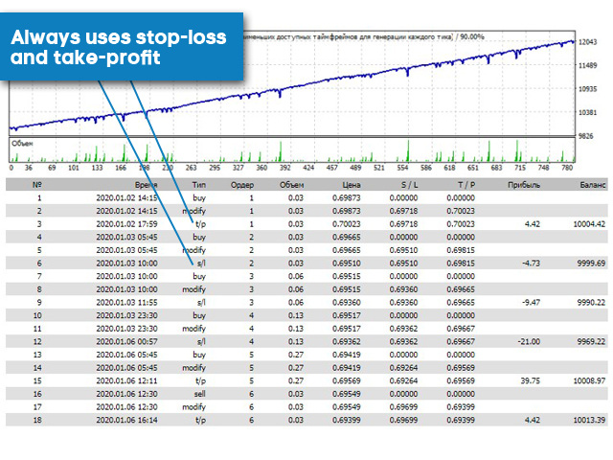Click volume 0.06 in row 7
This screenshot has width=613, height=460.
click(296, 276)
